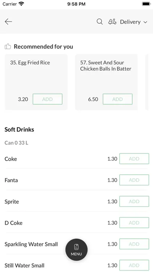Tap the thumbs-up Recommended icon

8,47
